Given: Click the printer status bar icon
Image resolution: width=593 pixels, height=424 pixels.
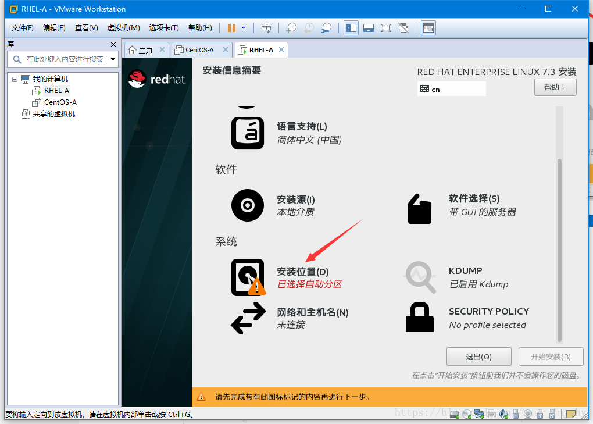Looking at the screenshot, I should tap(491, 415).
